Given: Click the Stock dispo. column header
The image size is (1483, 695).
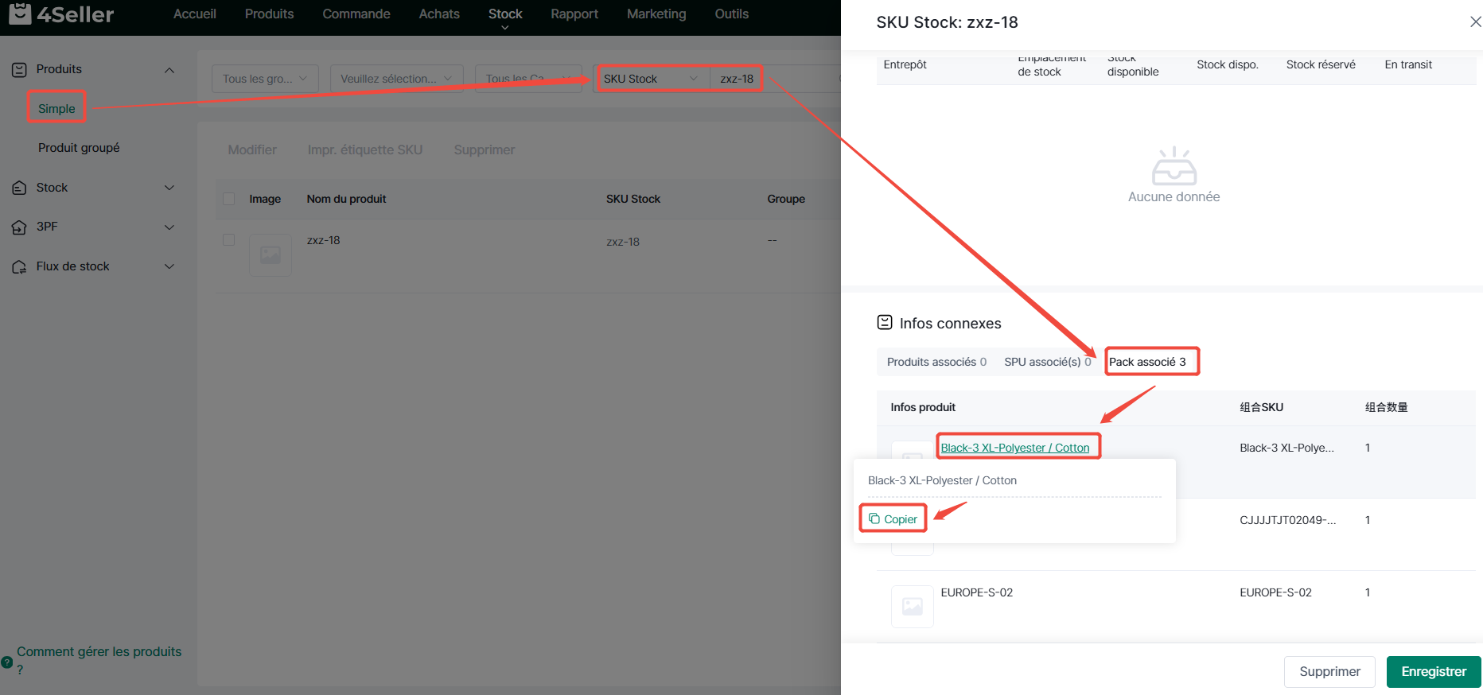Looking at the screenshot, I should pyautogui.click(x=1228, y=64).
